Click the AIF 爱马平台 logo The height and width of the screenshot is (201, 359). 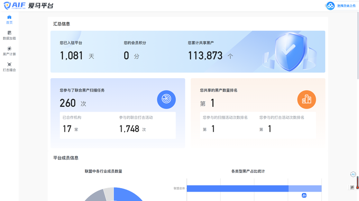[28, 5]
